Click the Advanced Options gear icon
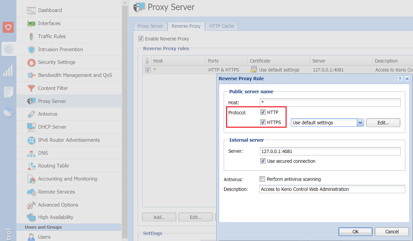 point(31,205)
